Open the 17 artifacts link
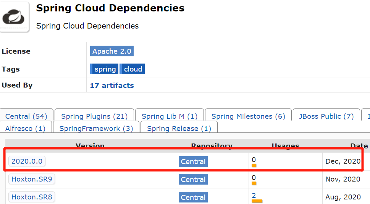Image resolution: width=370 pixels, height=204 pixels. click(x=112, y=85)
